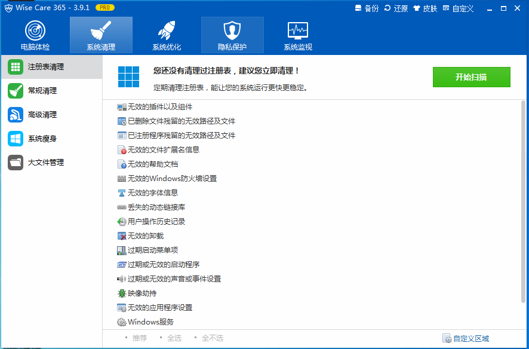The height and width of the screenshot is (349, 529).
Task: Open the 自定义 menu in title bar
Action: pyautogui.click(x=457, y=8)
